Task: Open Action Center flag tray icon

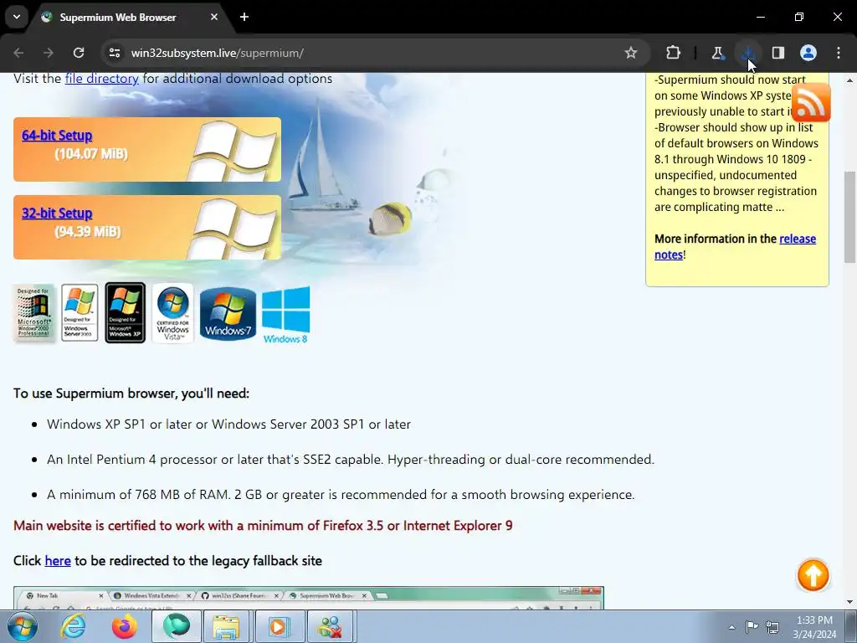Action: click(752, 626)
